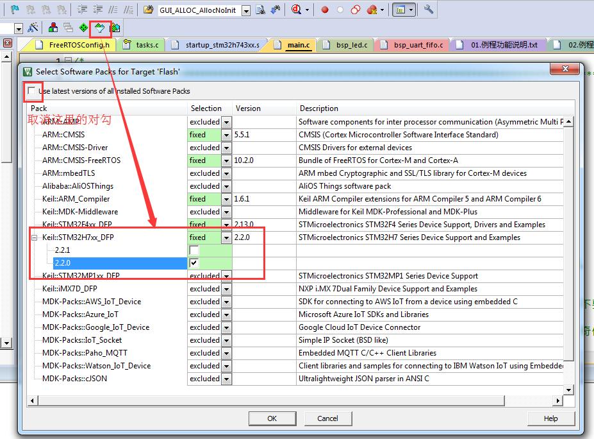The image size is (594, 439).
Task: Select the 2.2.0 version row
Action: pos(120,263)
